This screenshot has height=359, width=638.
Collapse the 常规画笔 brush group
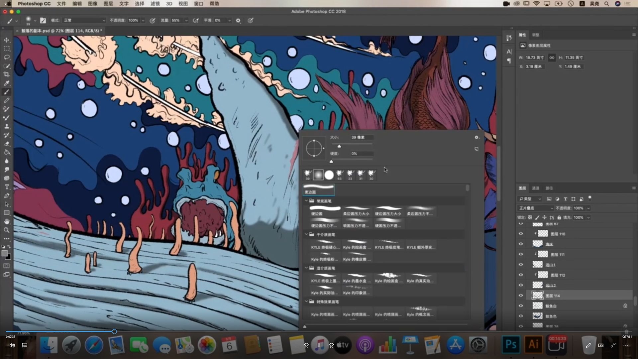tap(306, 201)
